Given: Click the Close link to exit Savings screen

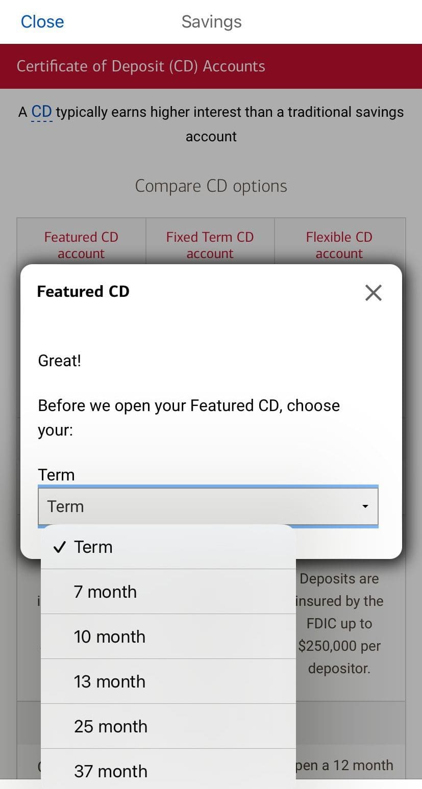Looking at the screenshot, I should [x=42, y=21].
